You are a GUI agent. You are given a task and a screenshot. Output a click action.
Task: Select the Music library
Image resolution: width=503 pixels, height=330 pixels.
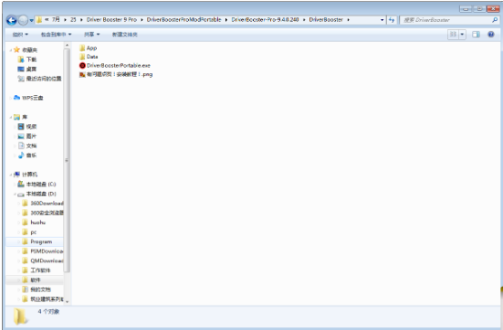(x=27, y=155)
